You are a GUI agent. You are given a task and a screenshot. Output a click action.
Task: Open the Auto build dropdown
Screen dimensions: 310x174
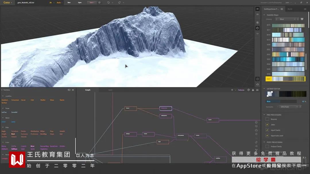pos(59,3)
